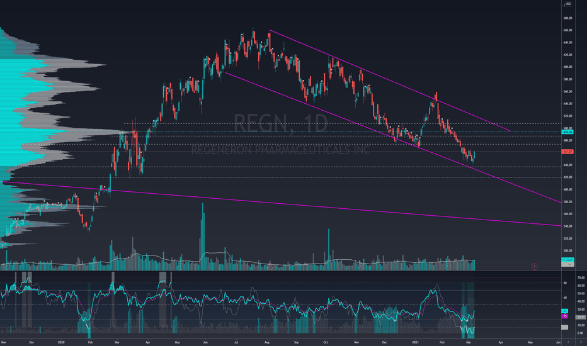The image size is (587, 346).
Task: Open earnings marker below May 2020 bars
Action: 180,266
